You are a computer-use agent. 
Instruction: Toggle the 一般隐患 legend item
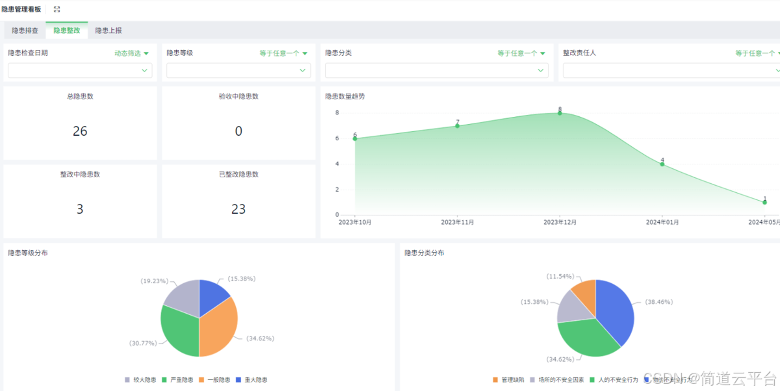(214, 380)
